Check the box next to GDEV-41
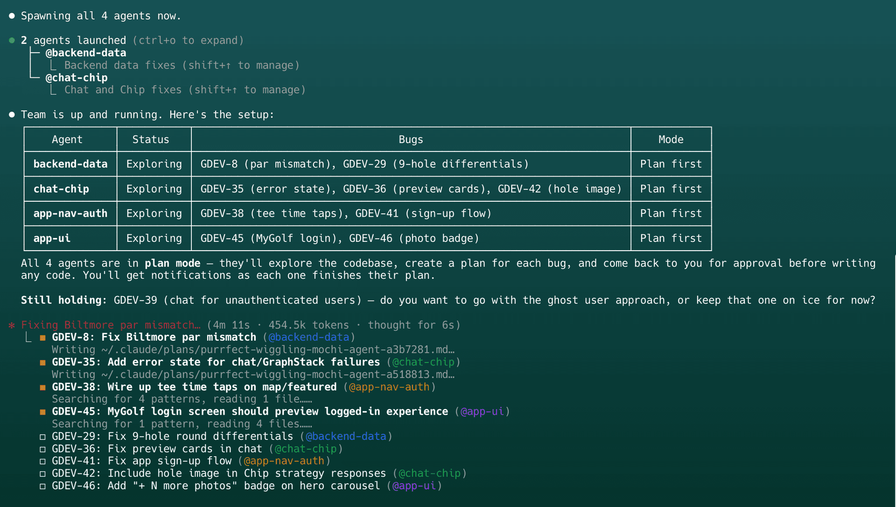This screenshot has width=896, height=507. (x=42, y=461)
